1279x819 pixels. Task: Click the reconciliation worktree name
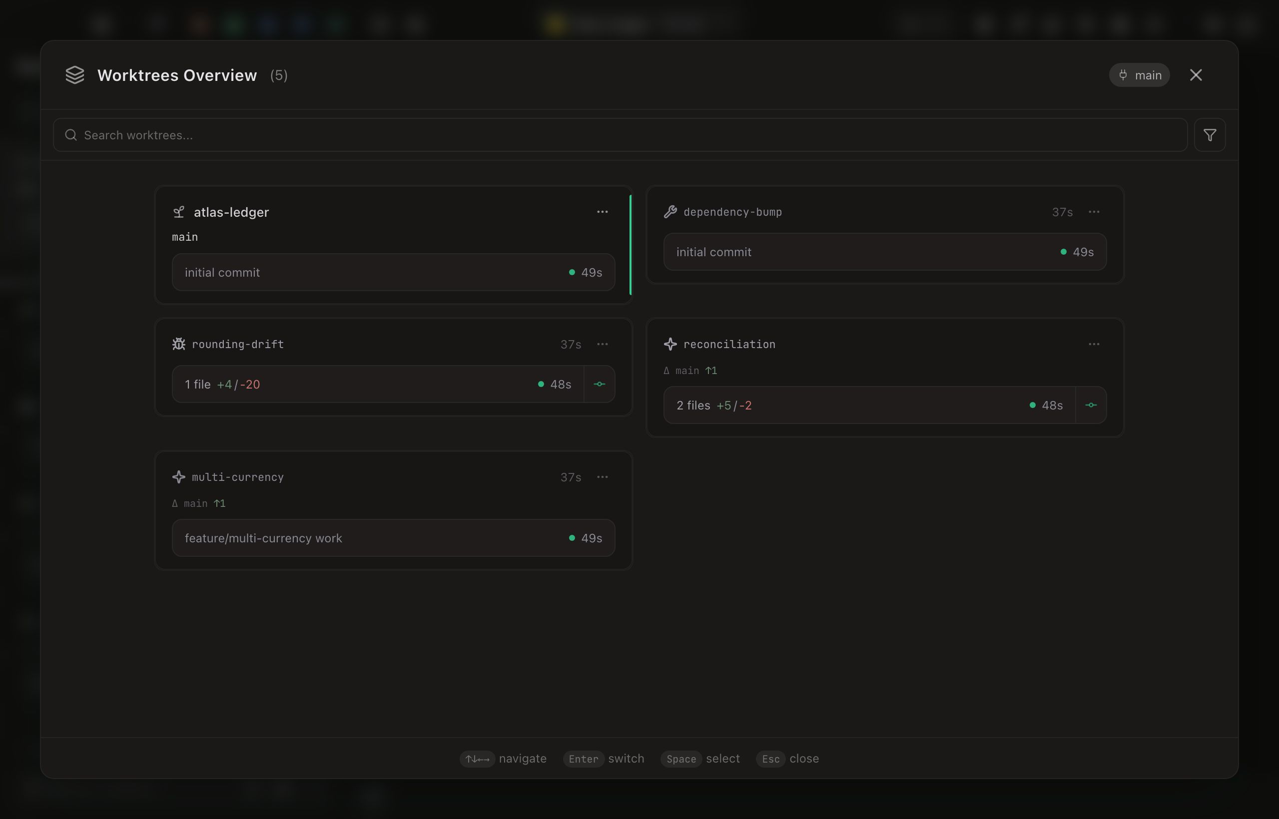coord(729,344)
